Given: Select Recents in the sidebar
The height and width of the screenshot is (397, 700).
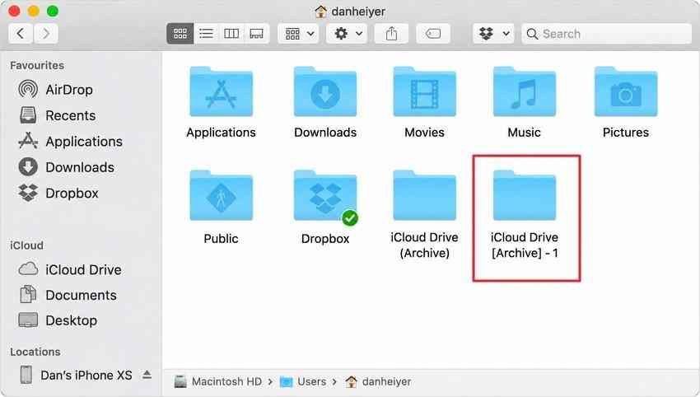Looking at the screenshot, I should click(x=57, y=115).
